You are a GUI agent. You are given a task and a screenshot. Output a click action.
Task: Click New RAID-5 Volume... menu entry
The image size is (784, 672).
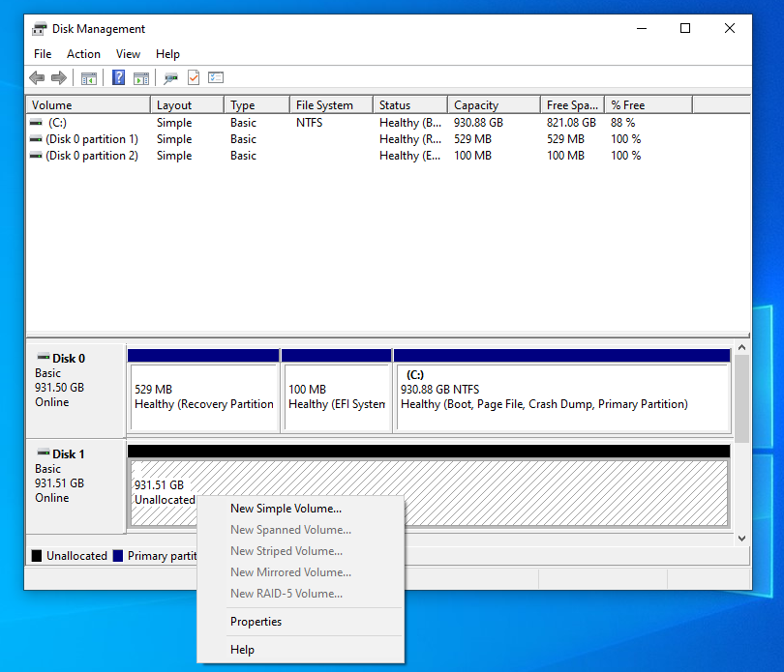(300, 594)
